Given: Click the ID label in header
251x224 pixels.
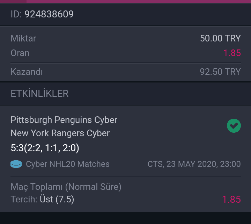Looking at the screenshot, I should point(16,14).
